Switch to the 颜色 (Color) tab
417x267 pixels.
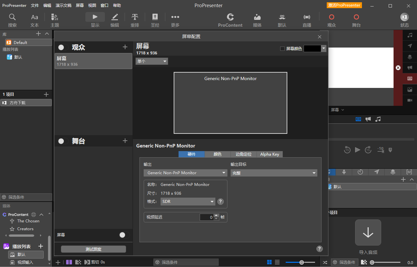(218, 154)
